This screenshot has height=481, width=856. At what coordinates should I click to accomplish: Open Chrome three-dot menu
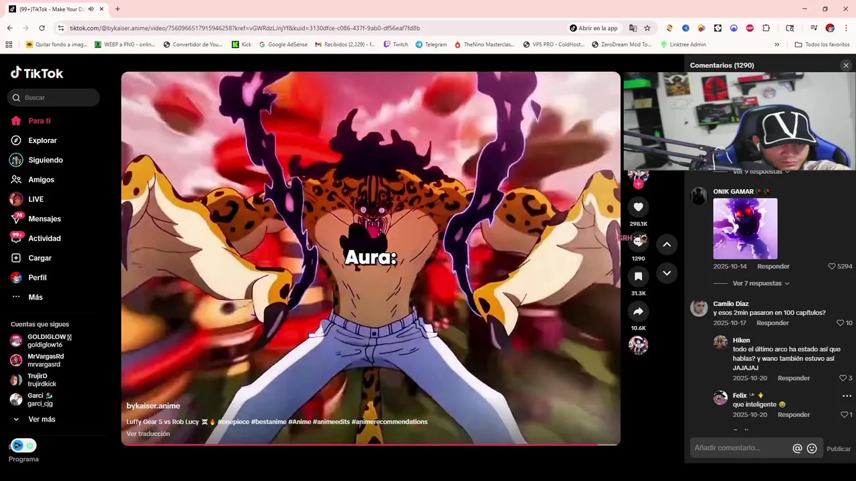[846, 28]
